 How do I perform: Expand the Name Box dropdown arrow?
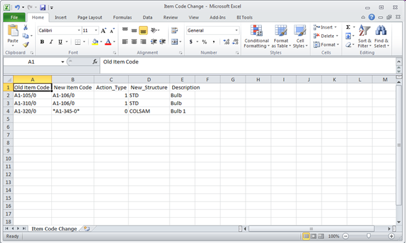tap(62, 62)
